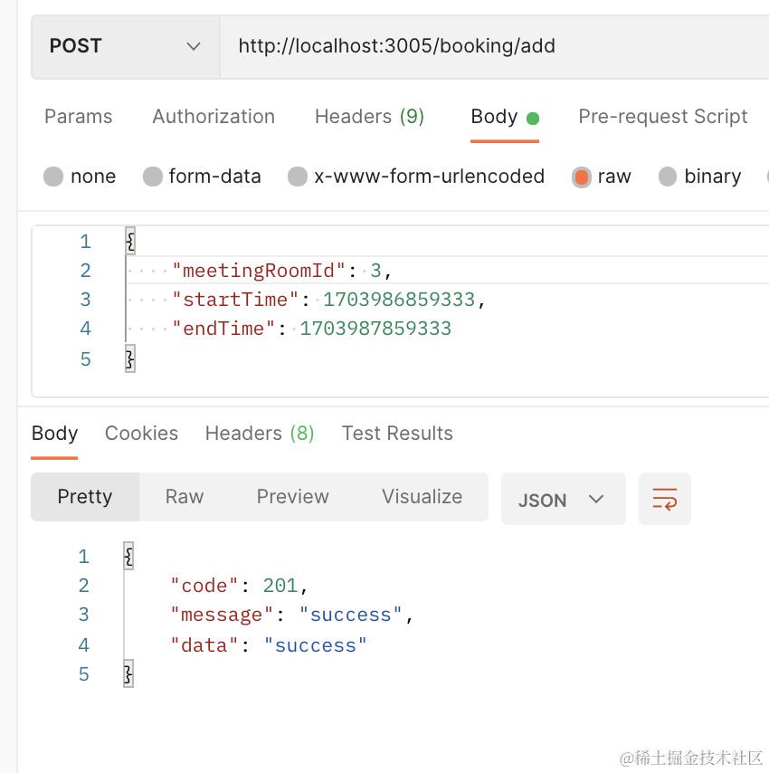Open request Headers (9) tab
Viewport: 769px width, 773px height.
(369, 117)
